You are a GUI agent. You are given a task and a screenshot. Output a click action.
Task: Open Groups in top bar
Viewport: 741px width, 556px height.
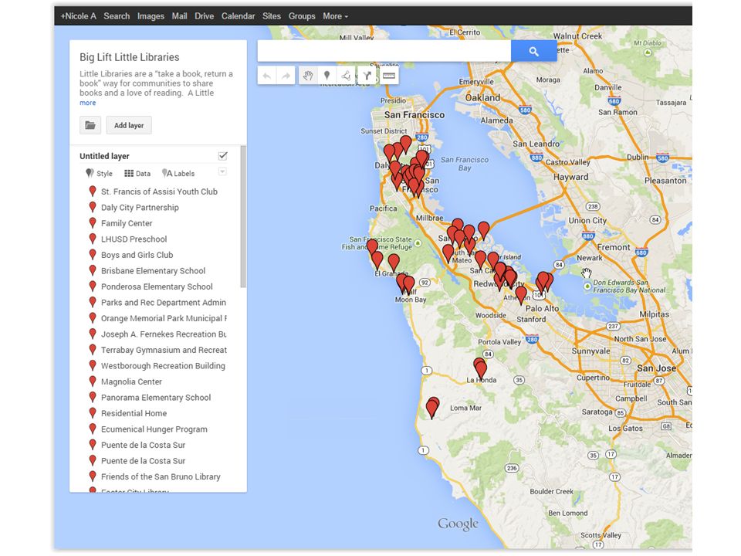click(302, 16)
